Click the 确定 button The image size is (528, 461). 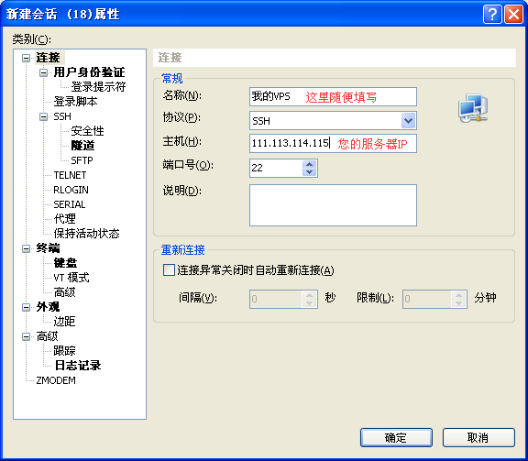(x=396, y=438)
